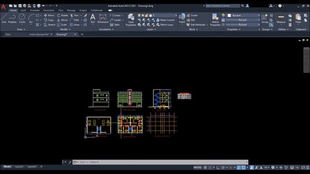Click the Copy tool in Modify panel
The height and width of the screenshot is (174, 310).
pyautogui.click(x=49, y=20)
